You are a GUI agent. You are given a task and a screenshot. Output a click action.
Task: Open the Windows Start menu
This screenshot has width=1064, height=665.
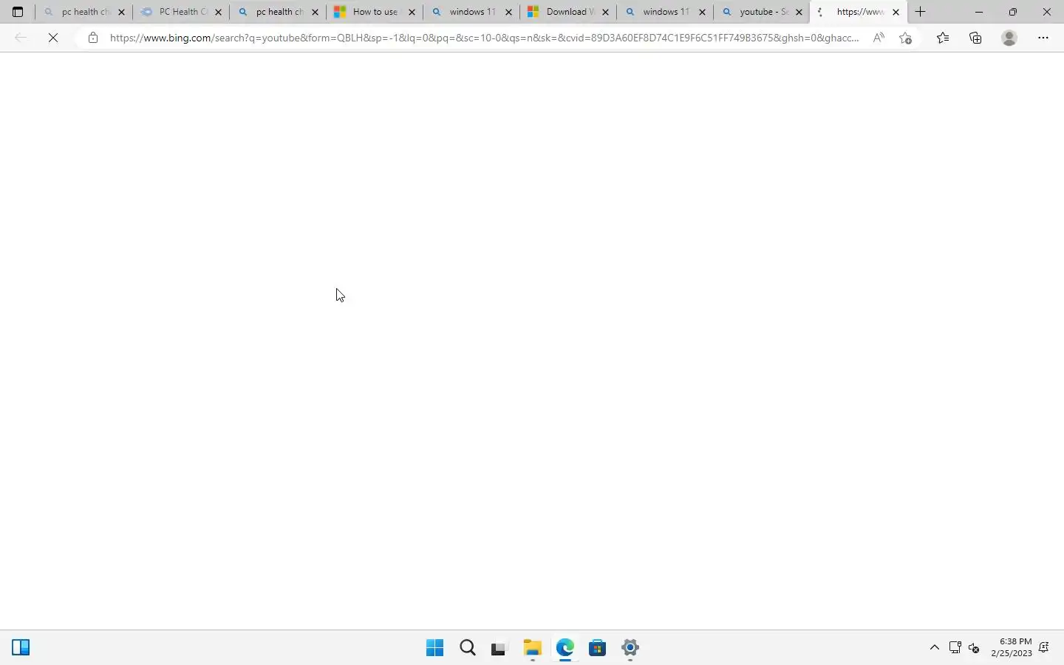click(435, 648)
